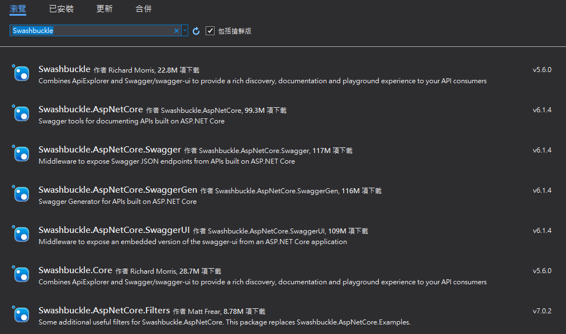Select the Swashbuckle package title
This screenshot has height=334, width=566.
pos(65,69)
